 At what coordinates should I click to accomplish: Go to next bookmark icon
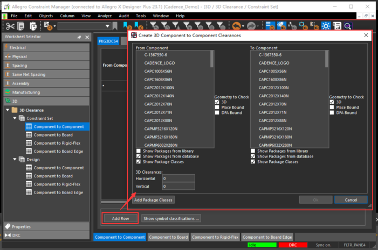click(x=127, y=26)
